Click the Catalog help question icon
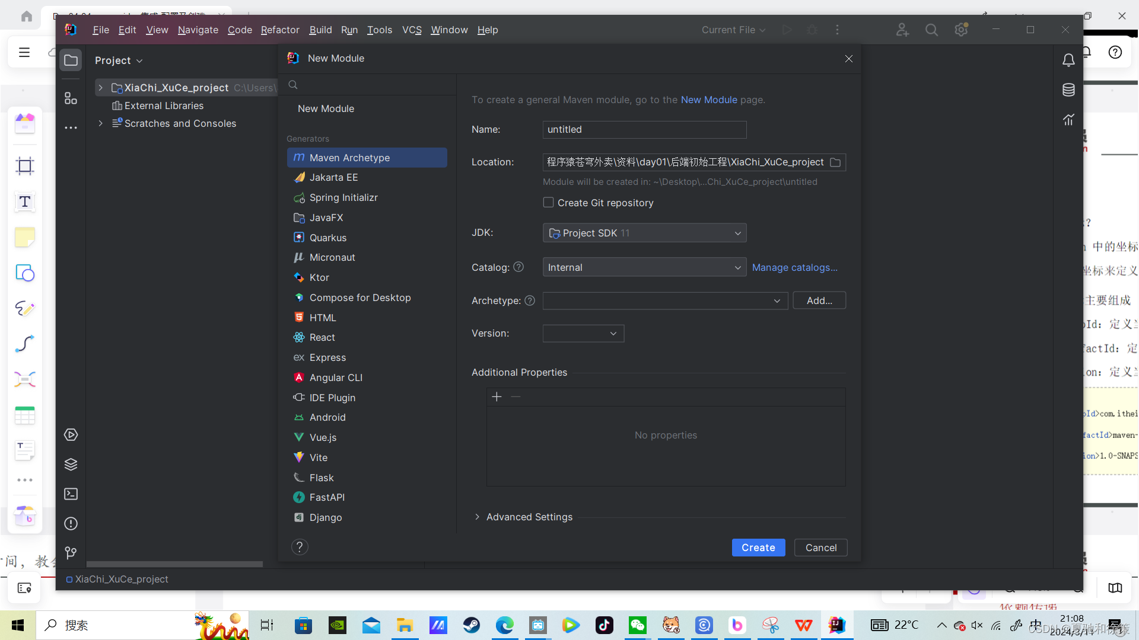The height and width of the screenshot is (640, 1139). click(x=518, y=267)
